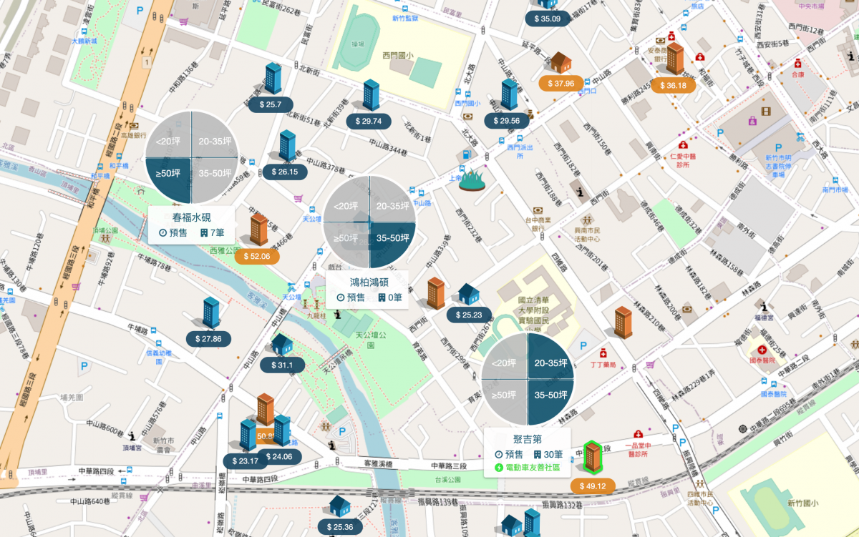This screenshot has width=859, height=537.
Task: Open the $49.12 price label
Action: pos(592,486)
